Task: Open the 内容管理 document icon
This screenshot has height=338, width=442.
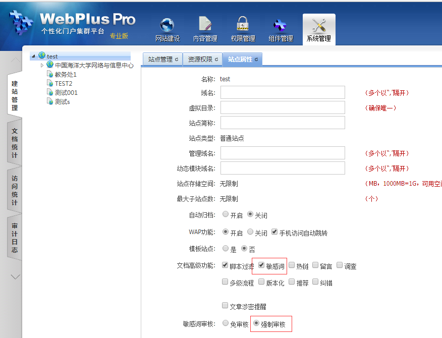Action: coord(205,25)
